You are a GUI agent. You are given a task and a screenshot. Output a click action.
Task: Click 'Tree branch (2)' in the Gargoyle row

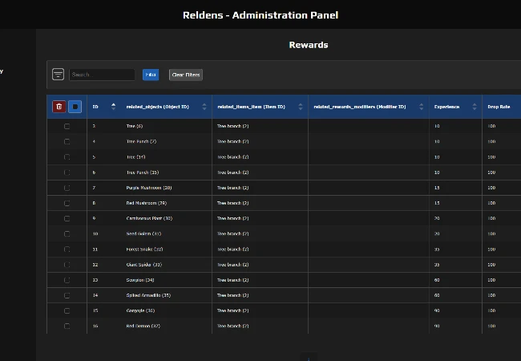coord(233,310)
